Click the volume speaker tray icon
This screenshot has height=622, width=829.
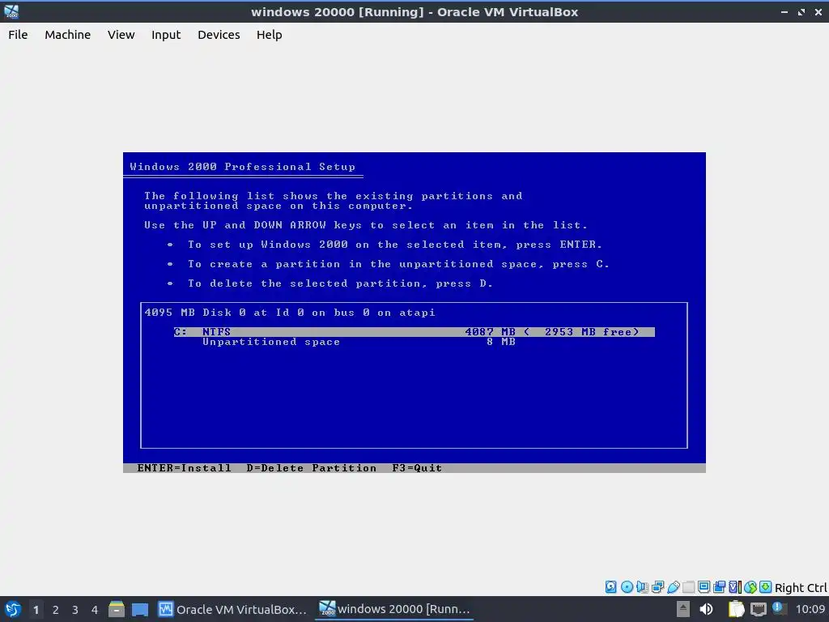point(706,609)
